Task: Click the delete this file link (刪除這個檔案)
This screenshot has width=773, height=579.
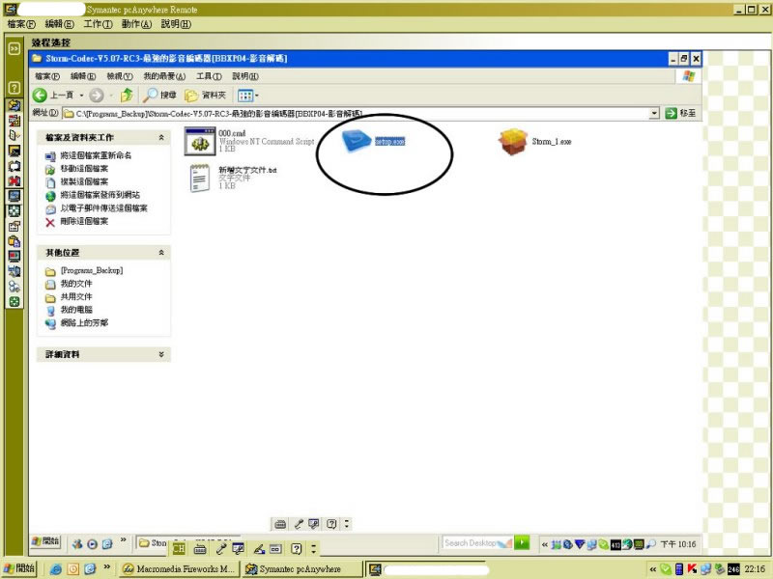Action: 84,221
